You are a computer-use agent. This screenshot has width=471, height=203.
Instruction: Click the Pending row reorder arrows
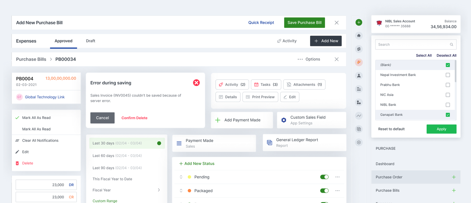coord(181,177)
